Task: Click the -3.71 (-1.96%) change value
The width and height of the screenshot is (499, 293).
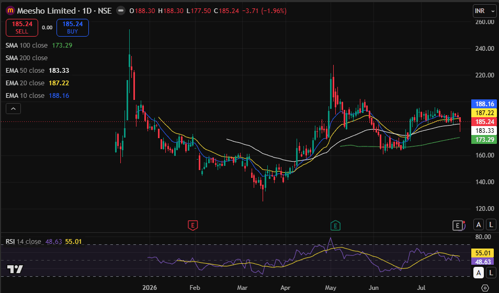Action: pyautogui.click(x=264, y=11)
